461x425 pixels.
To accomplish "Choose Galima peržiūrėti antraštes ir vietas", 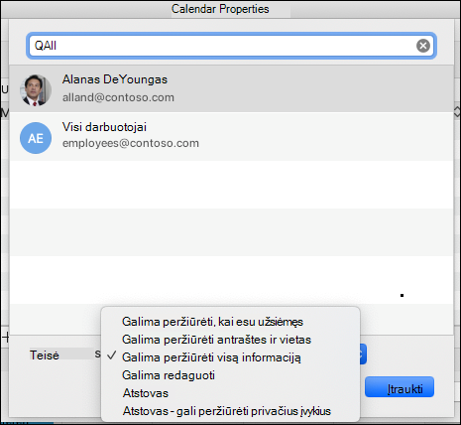I will [x=230, y=340].
